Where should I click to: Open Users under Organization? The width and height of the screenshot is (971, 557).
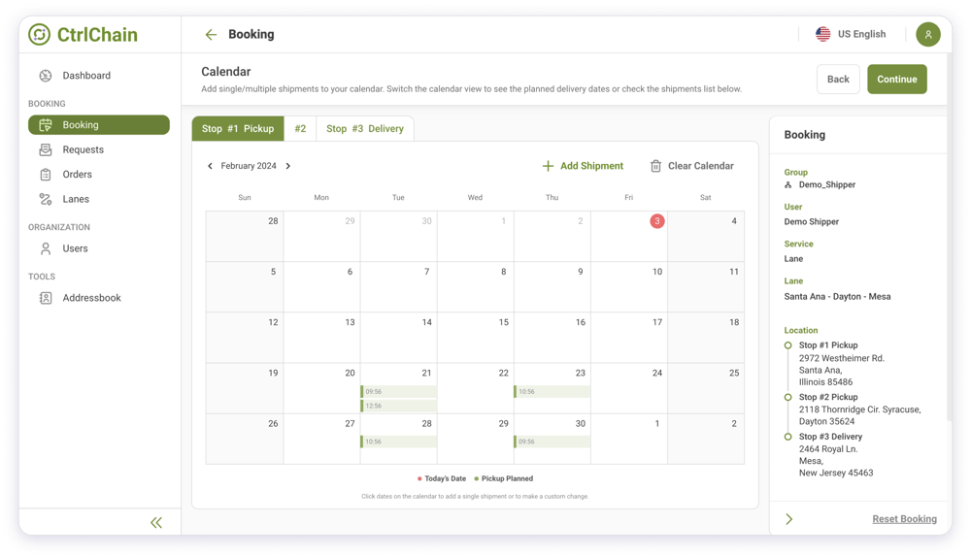[x=75, y=248]
